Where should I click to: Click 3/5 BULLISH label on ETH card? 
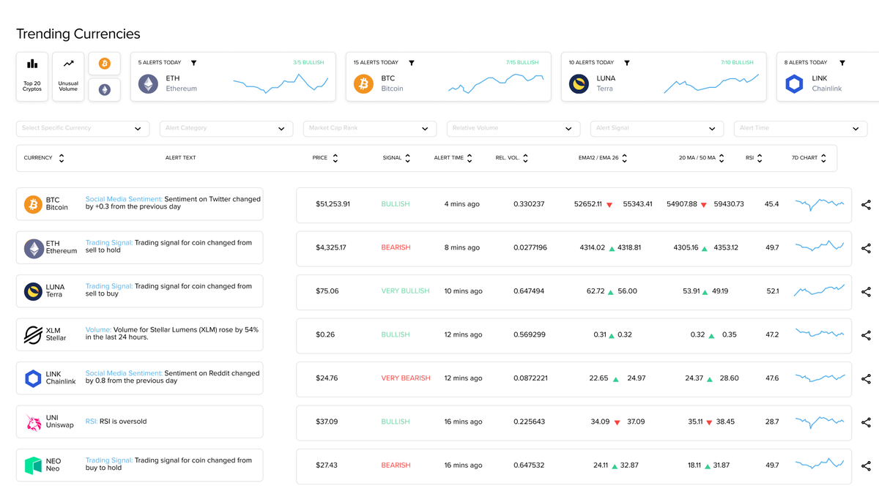tap(308, 63)
